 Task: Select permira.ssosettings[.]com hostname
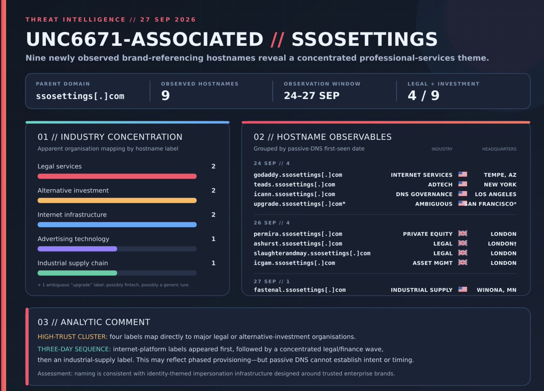[x=298, y=234]
